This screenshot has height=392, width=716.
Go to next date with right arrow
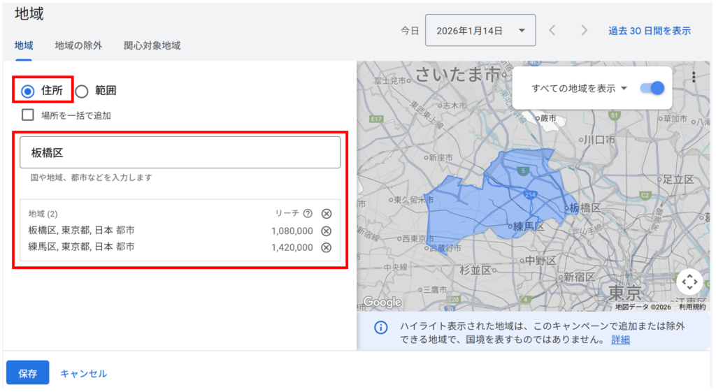click(x=585, y=31)
